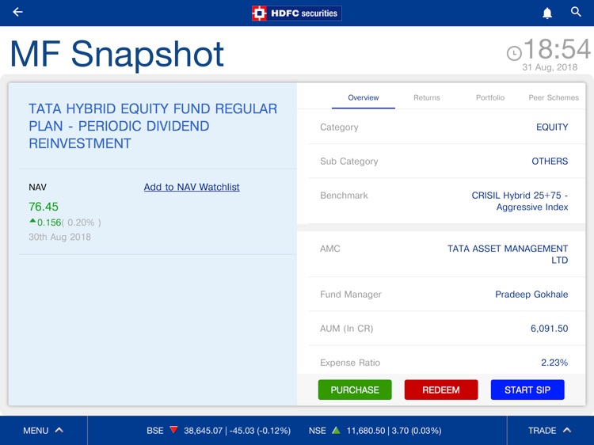Click the 18:54 time display

click(557, 49)
